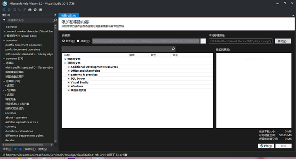The width and height of the screenshot is (296, 159).
Task: Click magnifier icon in content search box
Action: pyautogui.click(x=173, y=49)
